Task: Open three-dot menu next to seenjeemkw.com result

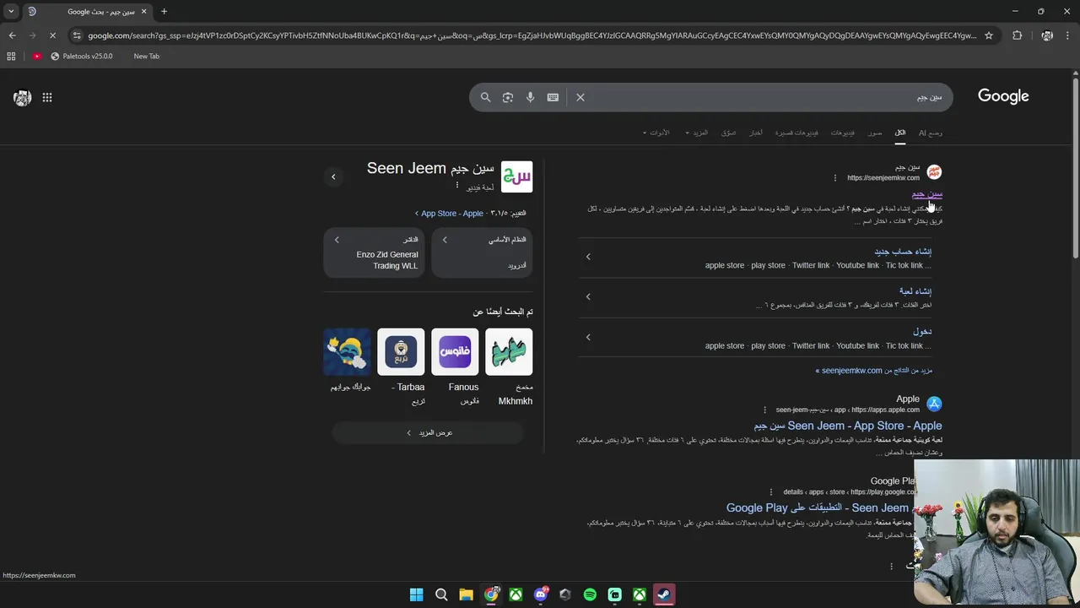Action: click(835, 178)
